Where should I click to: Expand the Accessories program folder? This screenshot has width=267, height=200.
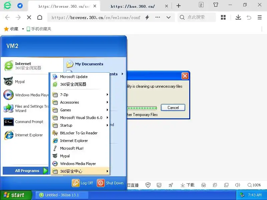click(80, 102)
